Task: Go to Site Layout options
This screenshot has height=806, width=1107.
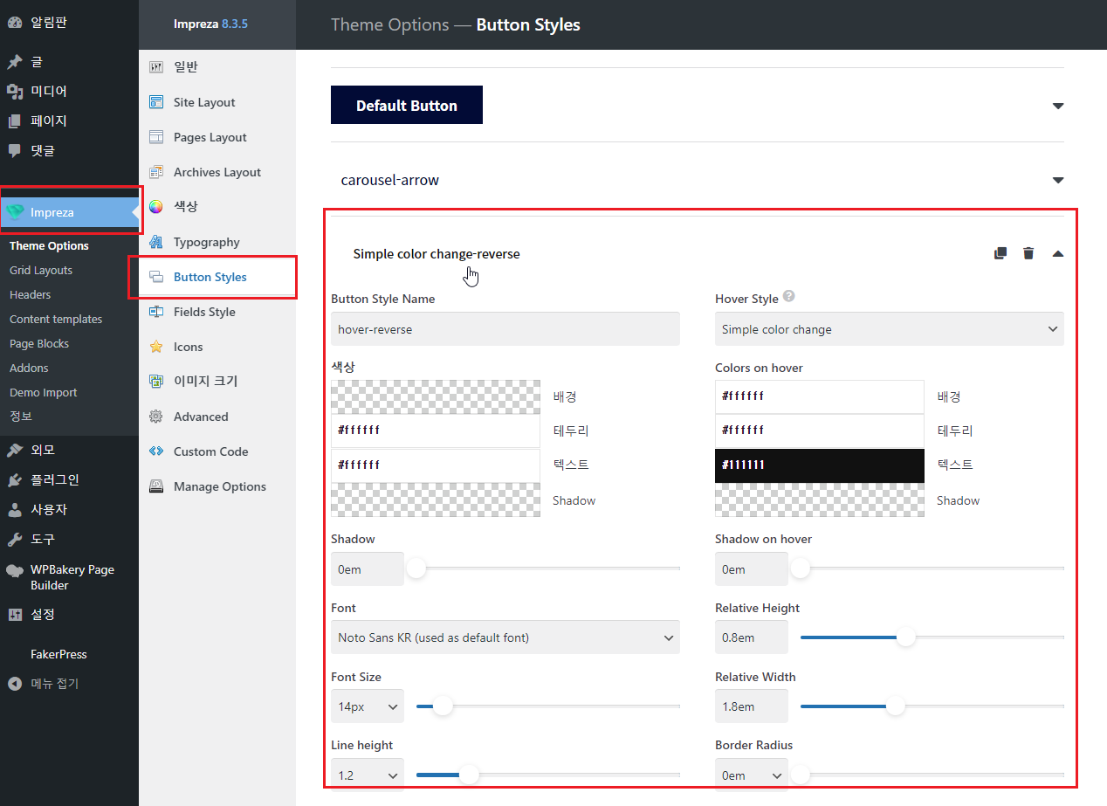Action: tap(204, 102)
